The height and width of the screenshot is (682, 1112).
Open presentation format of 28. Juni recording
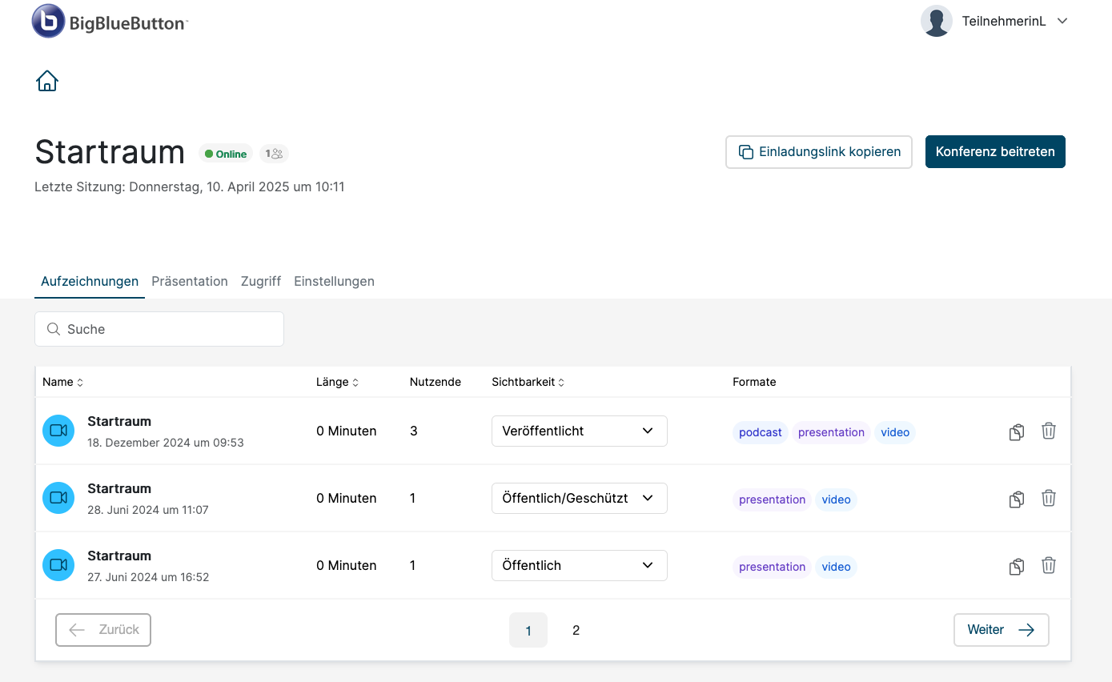pyautogui.click(x=772, y=499)
